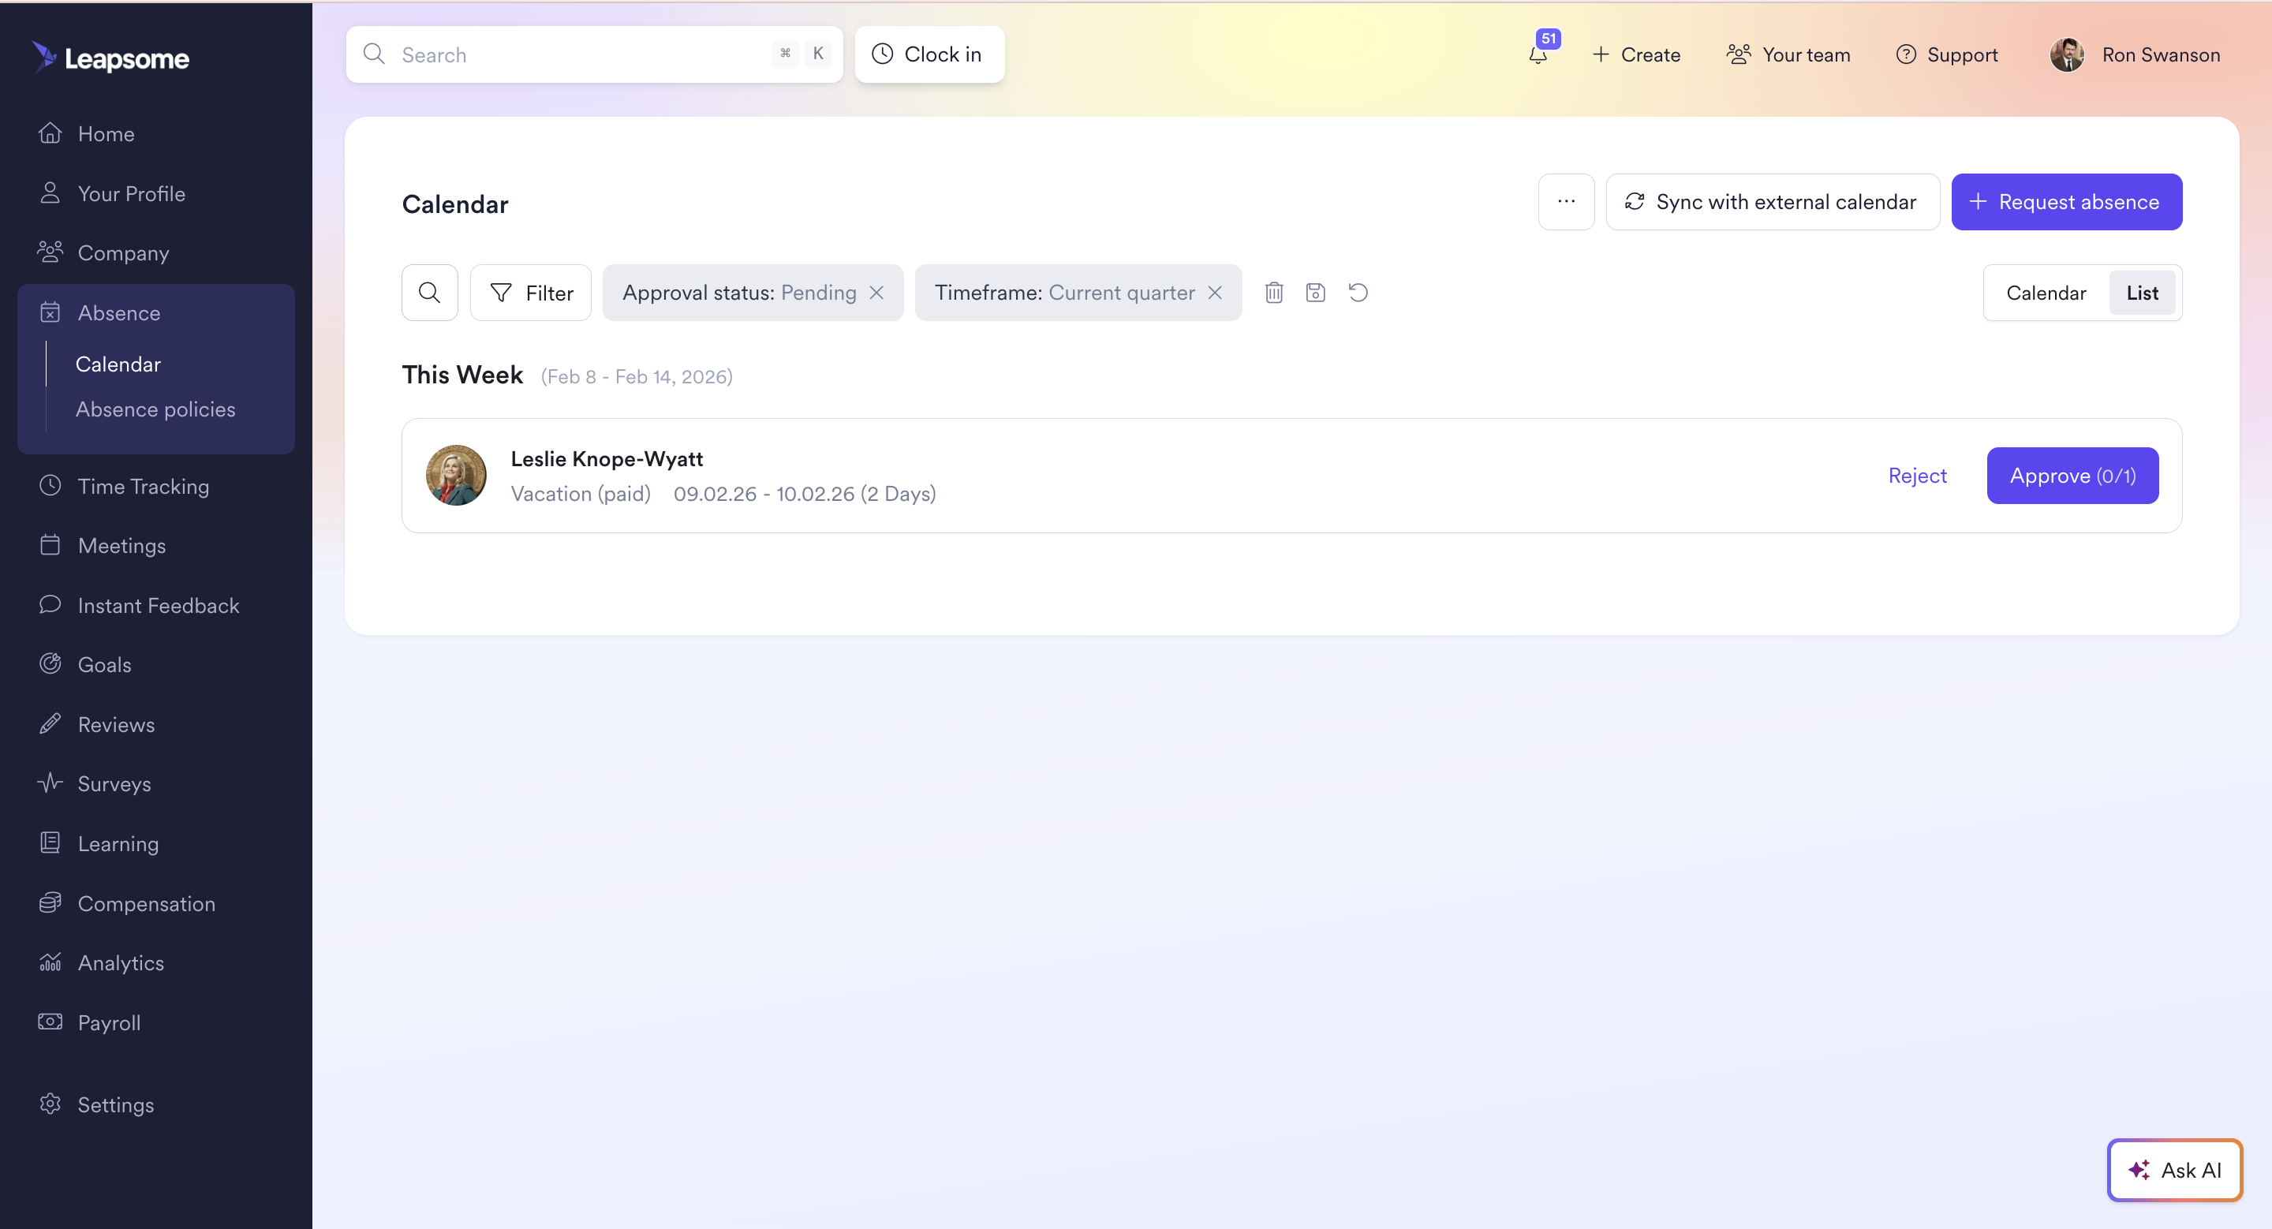Collapse the Absence sidebar section
Viewport: 2272px width, 1229px height.
(x=118, y=313)
